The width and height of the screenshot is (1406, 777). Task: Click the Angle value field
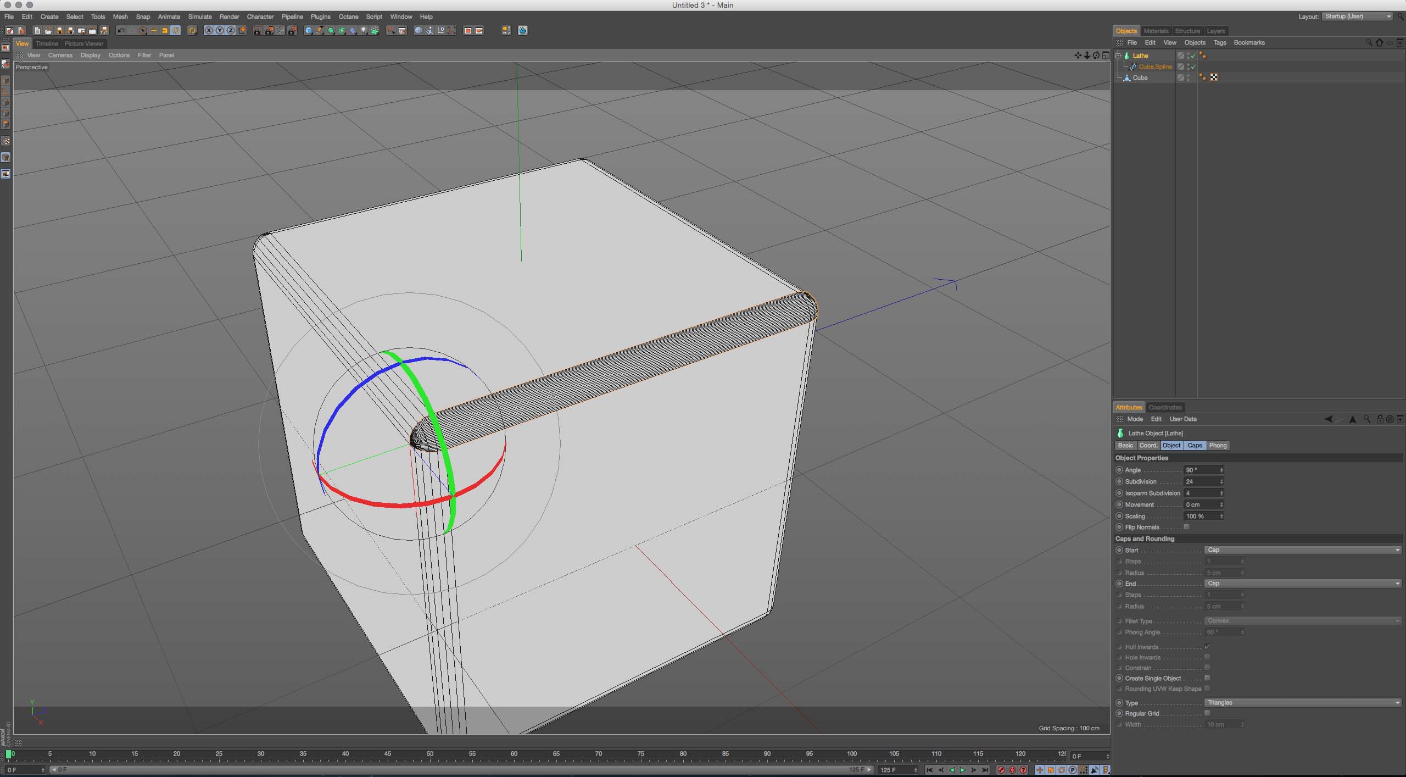pyautogui.click(x=1201, y=470)
